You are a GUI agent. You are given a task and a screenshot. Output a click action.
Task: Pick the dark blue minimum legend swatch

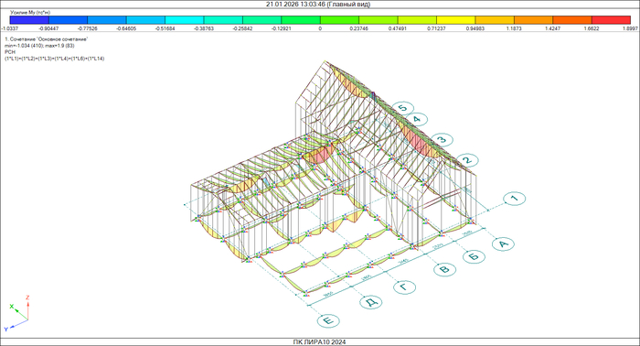point(29,19)
